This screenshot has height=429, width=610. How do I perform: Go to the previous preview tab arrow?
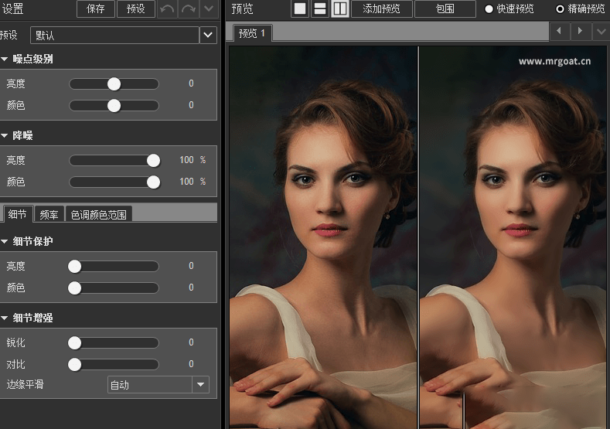[x=560, y=32]
